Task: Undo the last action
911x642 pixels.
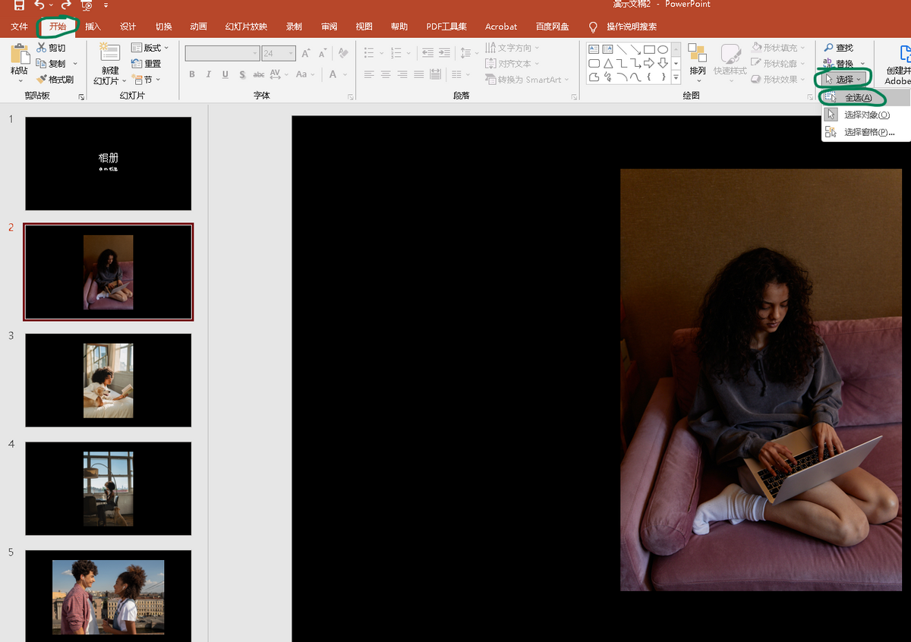Action: 39,5
